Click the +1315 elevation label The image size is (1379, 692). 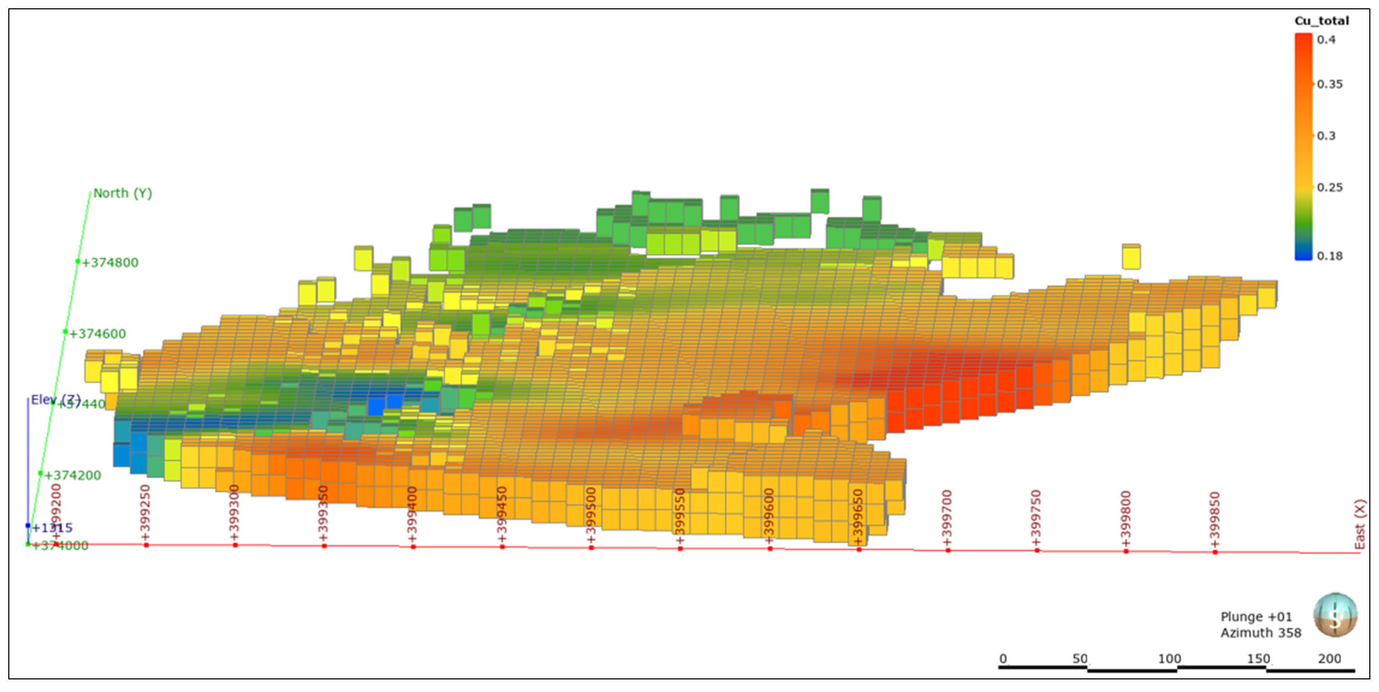(x=52, y=528)
